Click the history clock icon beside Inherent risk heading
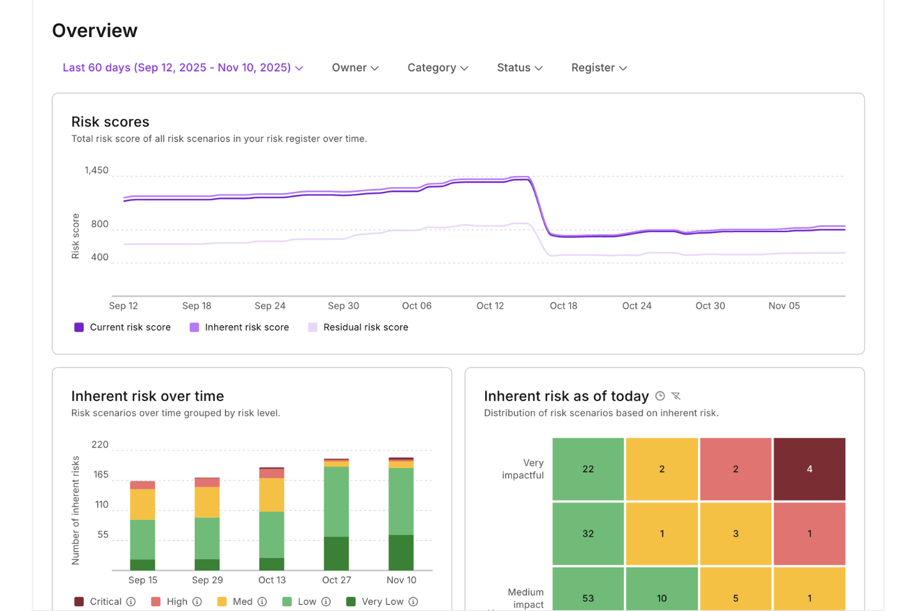916x611 pixels. 660,396
